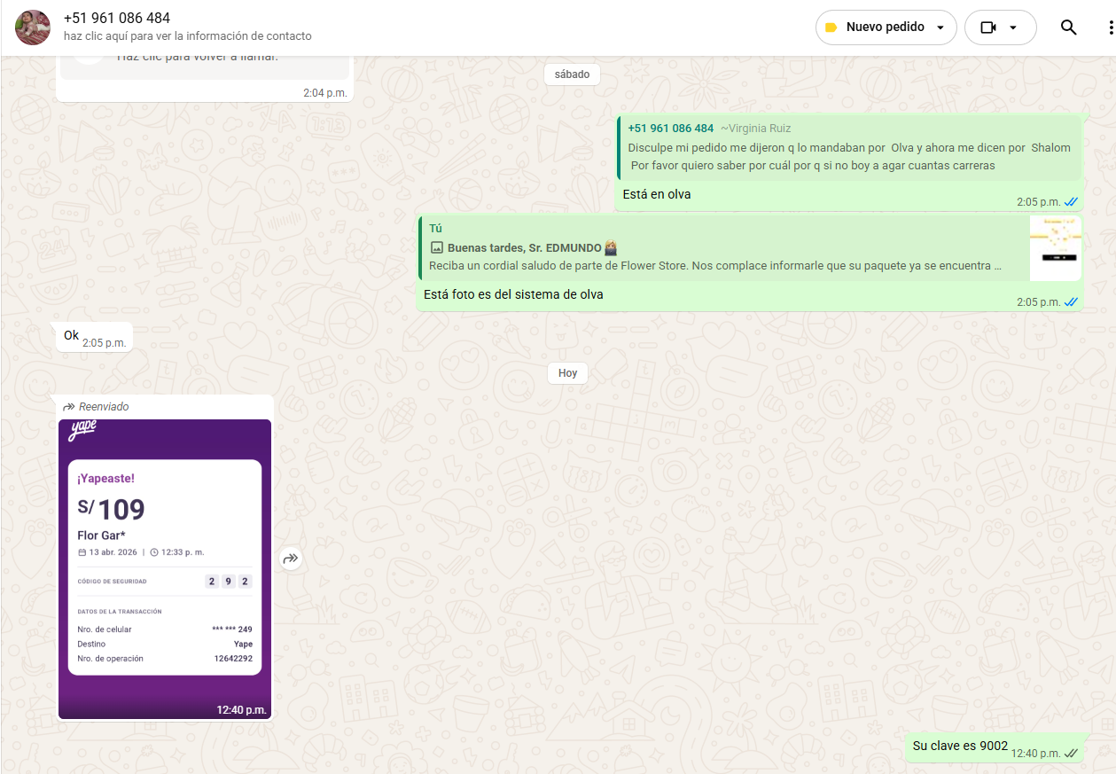Click 'Haz clic para volver a llamar' link
The height and width of the screenshot is (774, 1116).
point(197,58)
